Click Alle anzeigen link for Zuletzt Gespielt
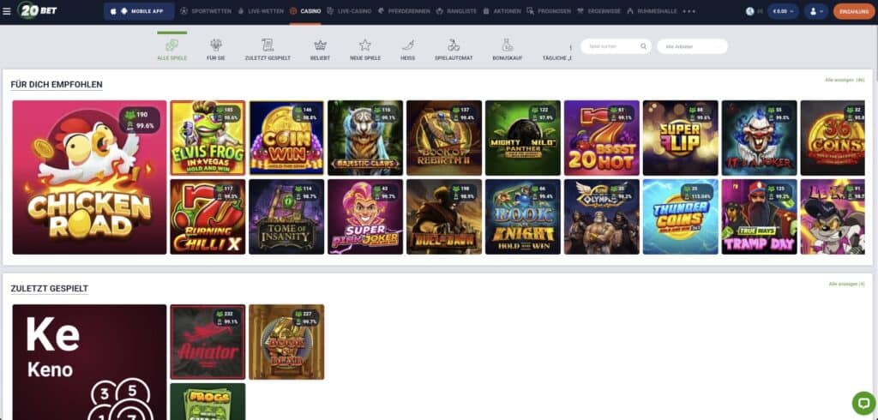The image size is (878, 420). (x=846, y=284)
